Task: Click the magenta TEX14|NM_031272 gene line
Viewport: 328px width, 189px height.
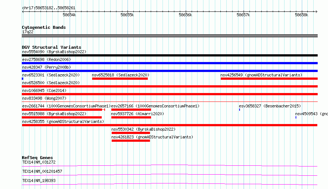Action: click(170, 165)
